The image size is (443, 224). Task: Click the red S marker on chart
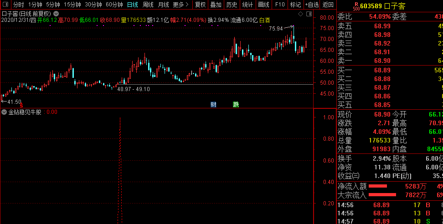pos(21,106)
